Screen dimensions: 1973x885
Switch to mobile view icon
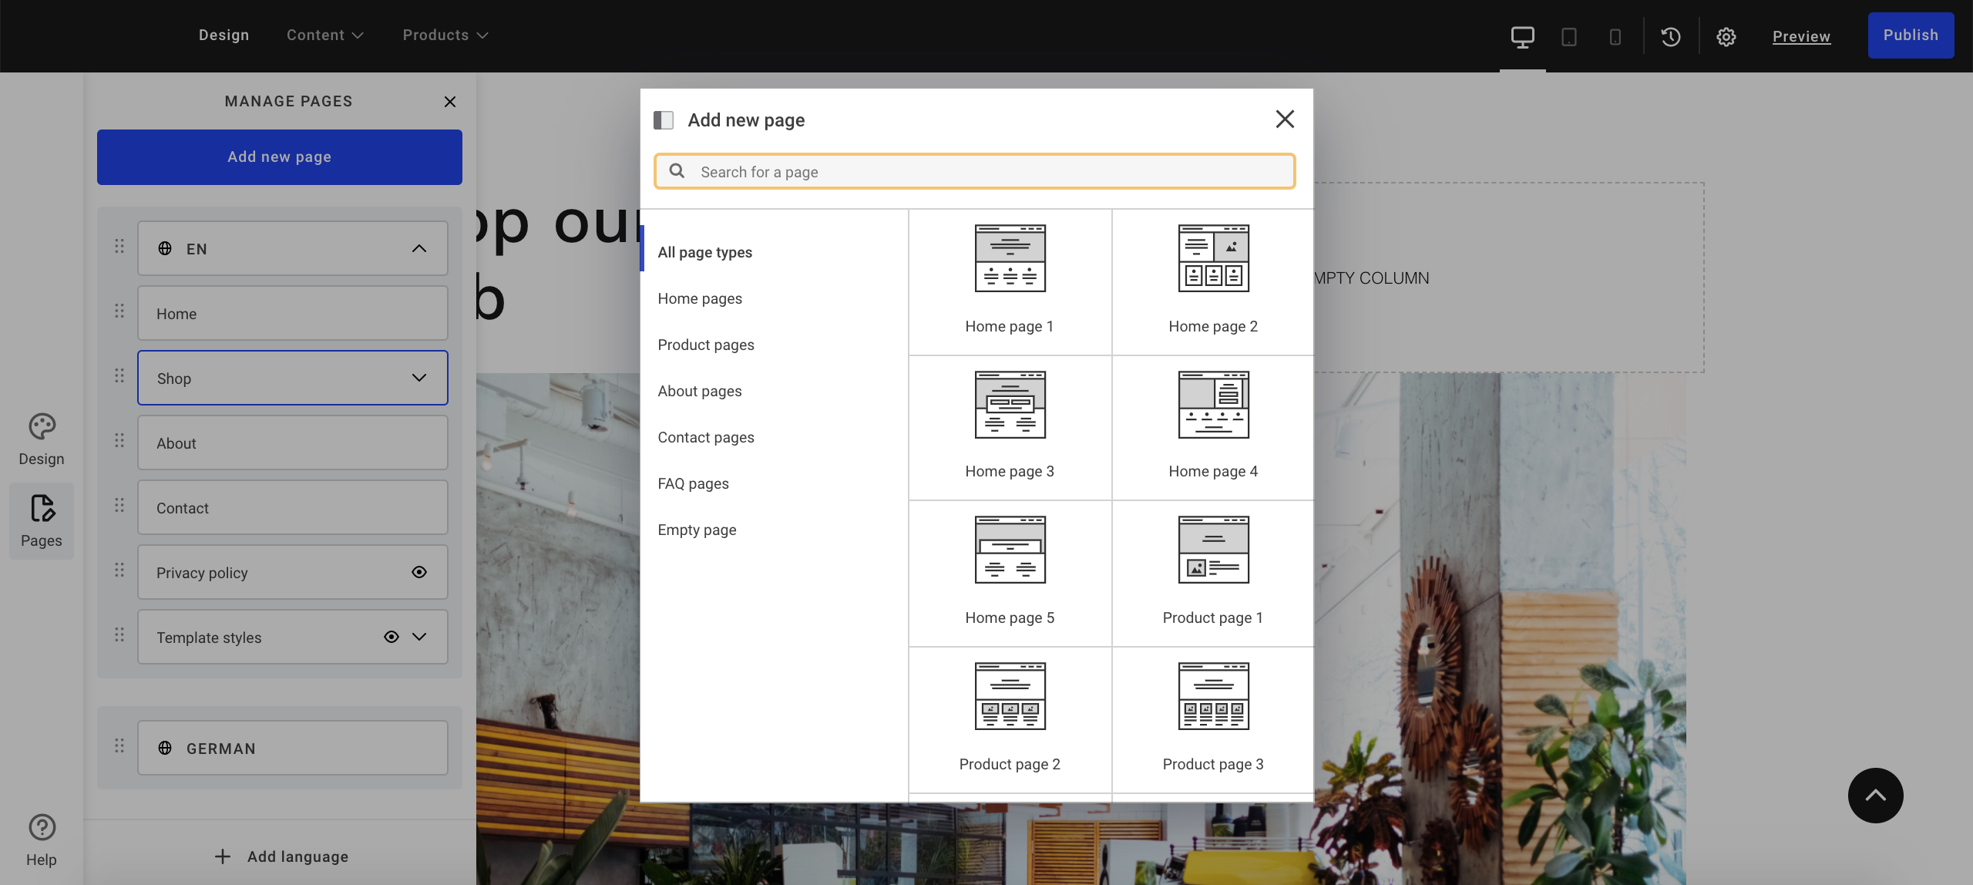pyautogui.click(x=1615, y=36)
